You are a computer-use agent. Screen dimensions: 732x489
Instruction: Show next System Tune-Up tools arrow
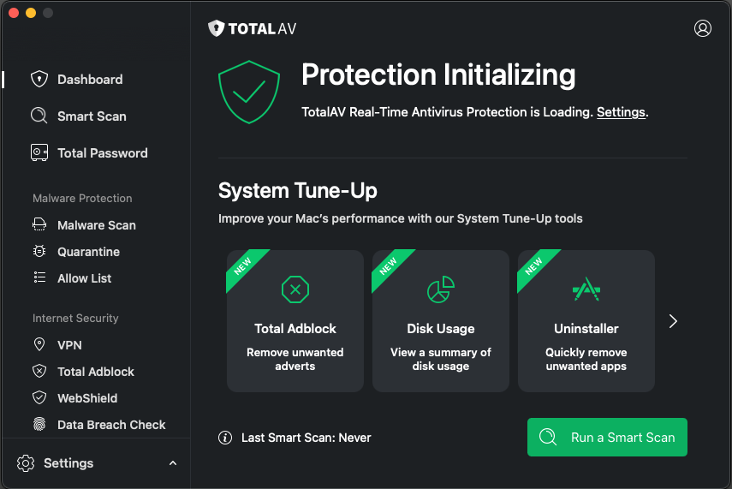[673, 321]
